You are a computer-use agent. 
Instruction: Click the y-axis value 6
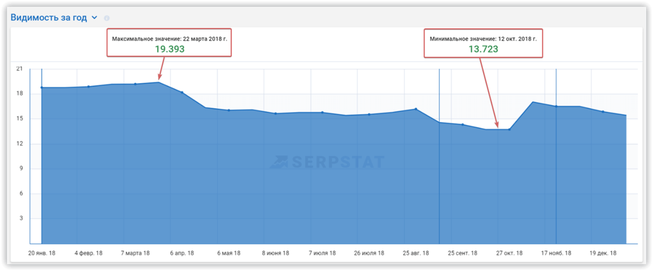click(21, 194)
